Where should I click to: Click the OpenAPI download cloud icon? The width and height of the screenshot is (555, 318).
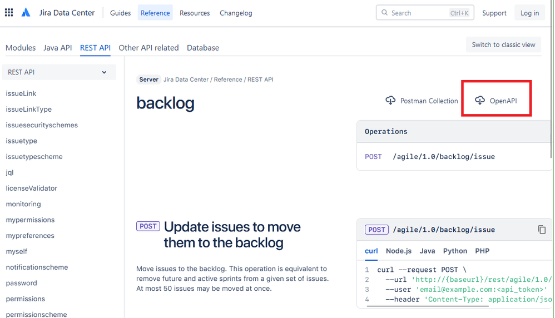coord(479,101)
